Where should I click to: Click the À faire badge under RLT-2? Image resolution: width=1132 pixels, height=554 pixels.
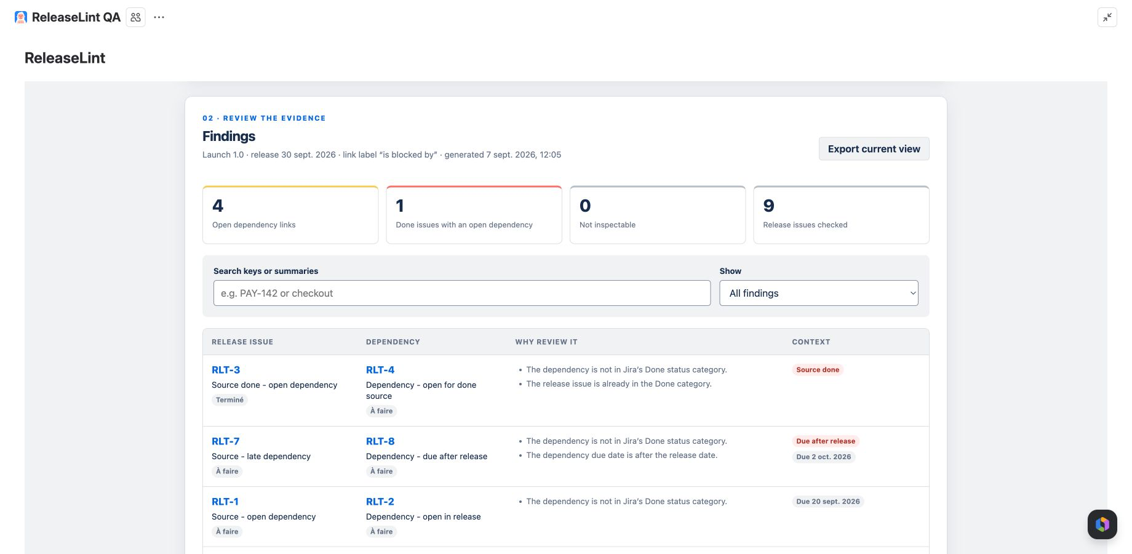pyautogui.click(x=381, y=532)
